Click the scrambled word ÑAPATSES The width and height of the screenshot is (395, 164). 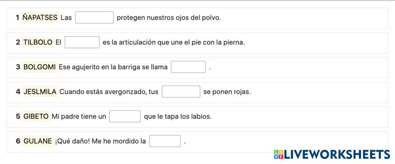[x=40, y=18]
